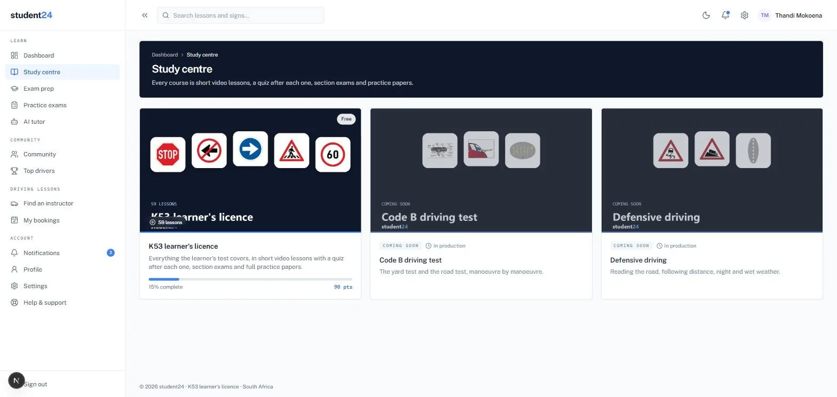Open the Settings sidebar item
Screen dimensions: 837x397
click(x=62, y=286)
